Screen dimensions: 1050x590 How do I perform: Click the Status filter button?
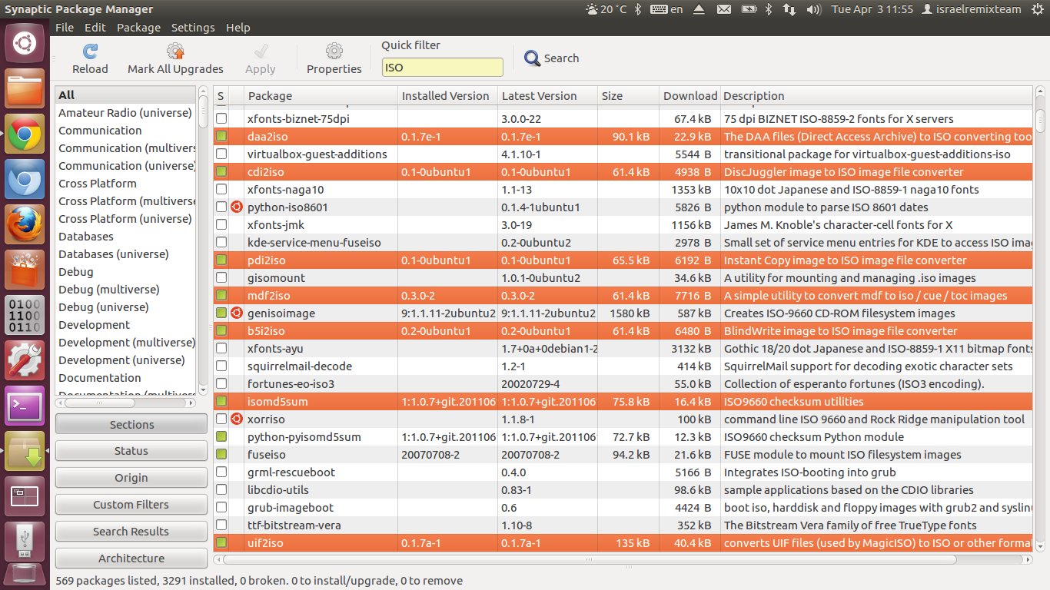(131, 451)
